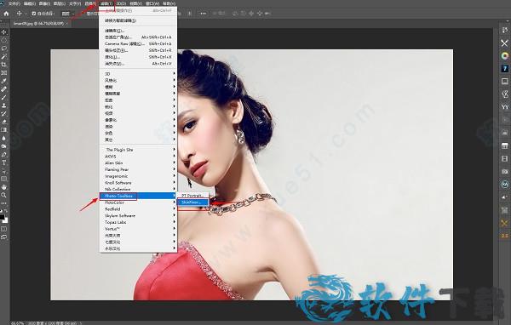Image resolution: width=511 pixels, height=325 pixels.
Task: Select the Move tool in the left toolbar
Action: pos(4,32)
